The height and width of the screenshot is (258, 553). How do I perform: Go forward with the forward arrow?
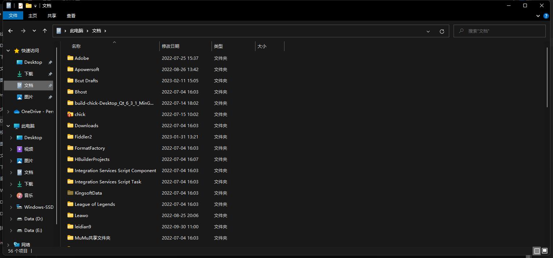[23, 31]
